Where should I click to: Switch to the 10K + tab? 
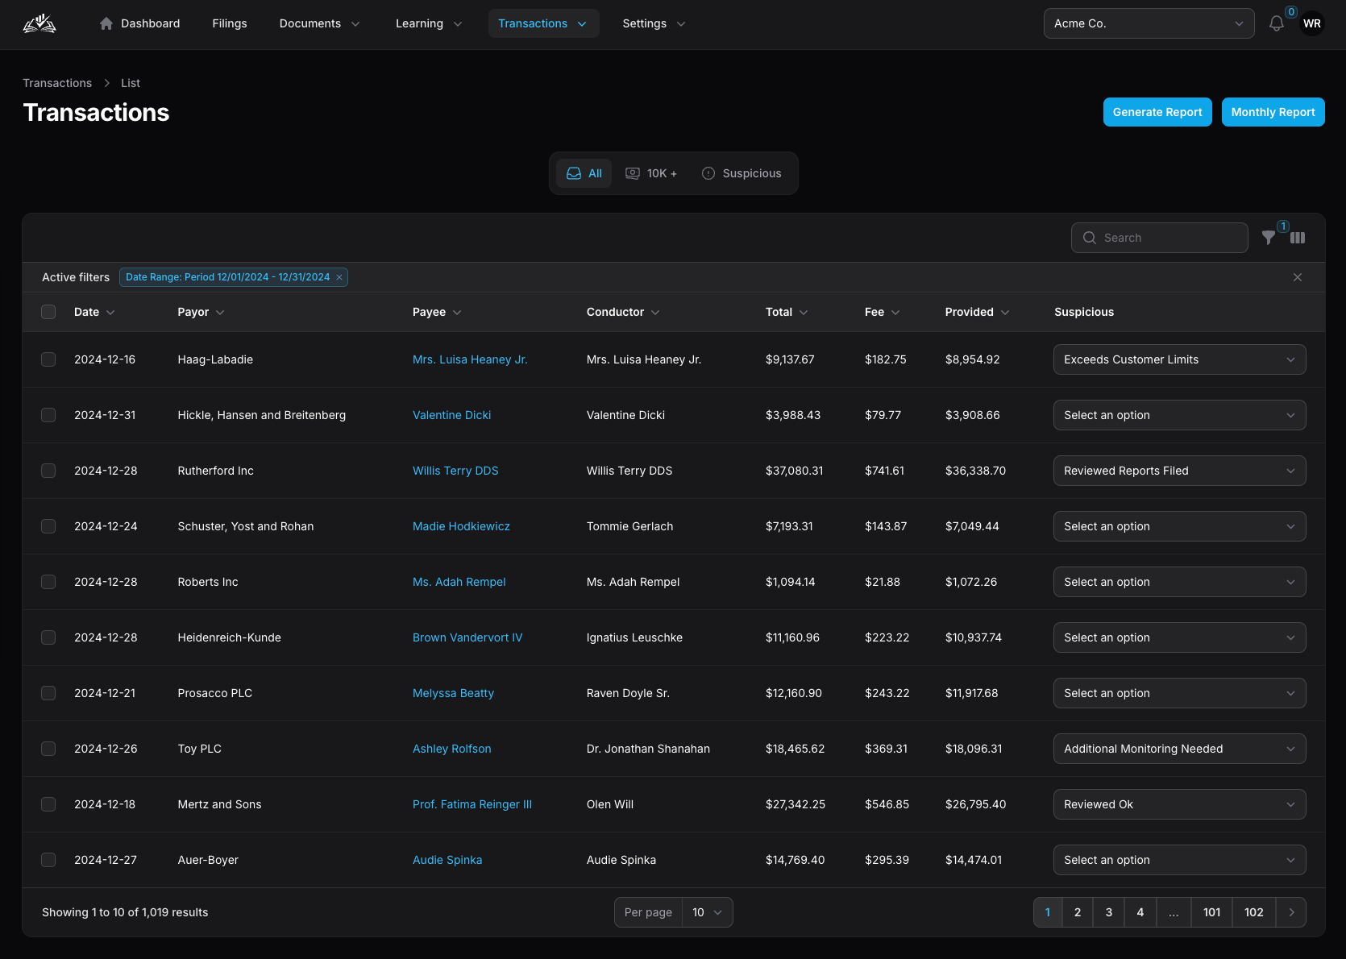pyautogui.click(x=652, y=173)
